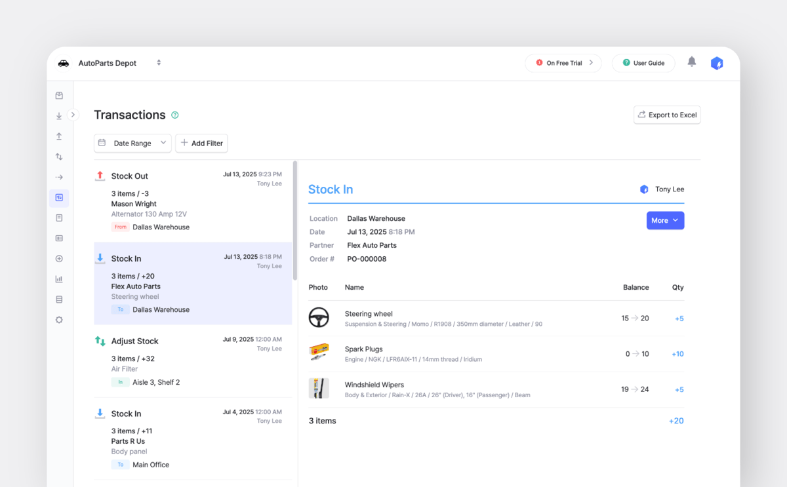Click Export to Excel
The width and height of the screenshot is (787, 487).
666,115
